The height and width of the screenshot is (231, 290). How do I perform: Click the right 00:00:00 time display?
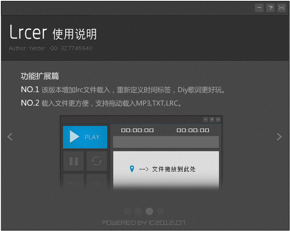(x=193, y=130)
